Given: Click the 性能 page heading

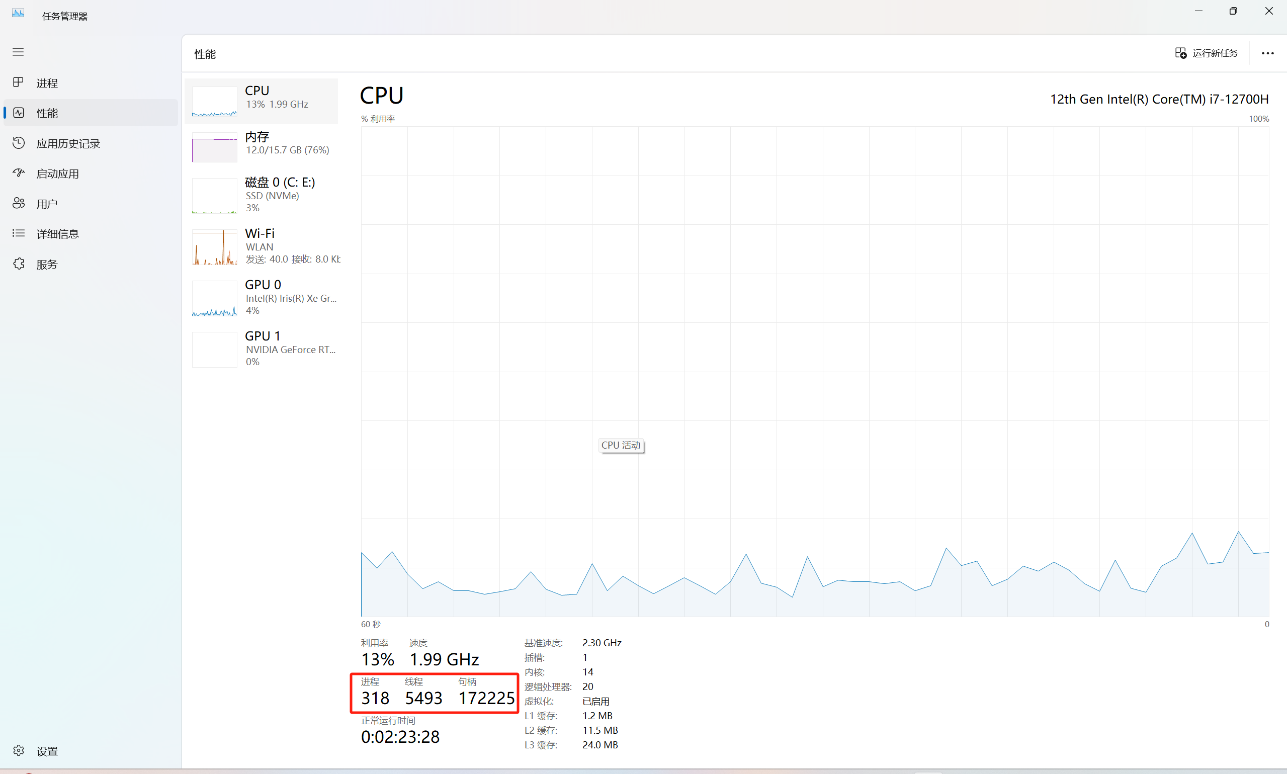Looking at the screenshot, I should 205,54.
